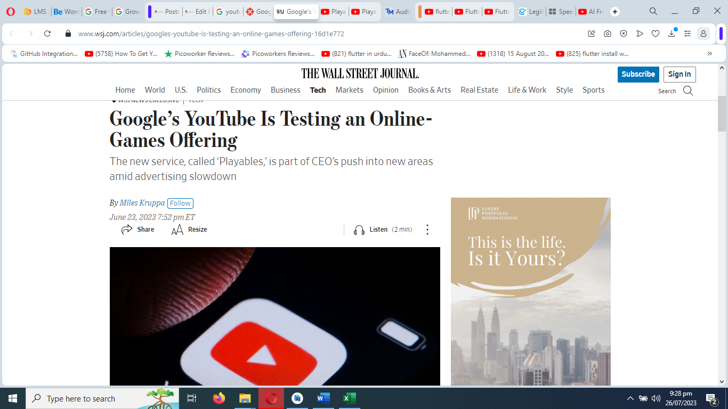728x409 pixels.
Task: Click the Resize text icon
Action: pos(177,230)
